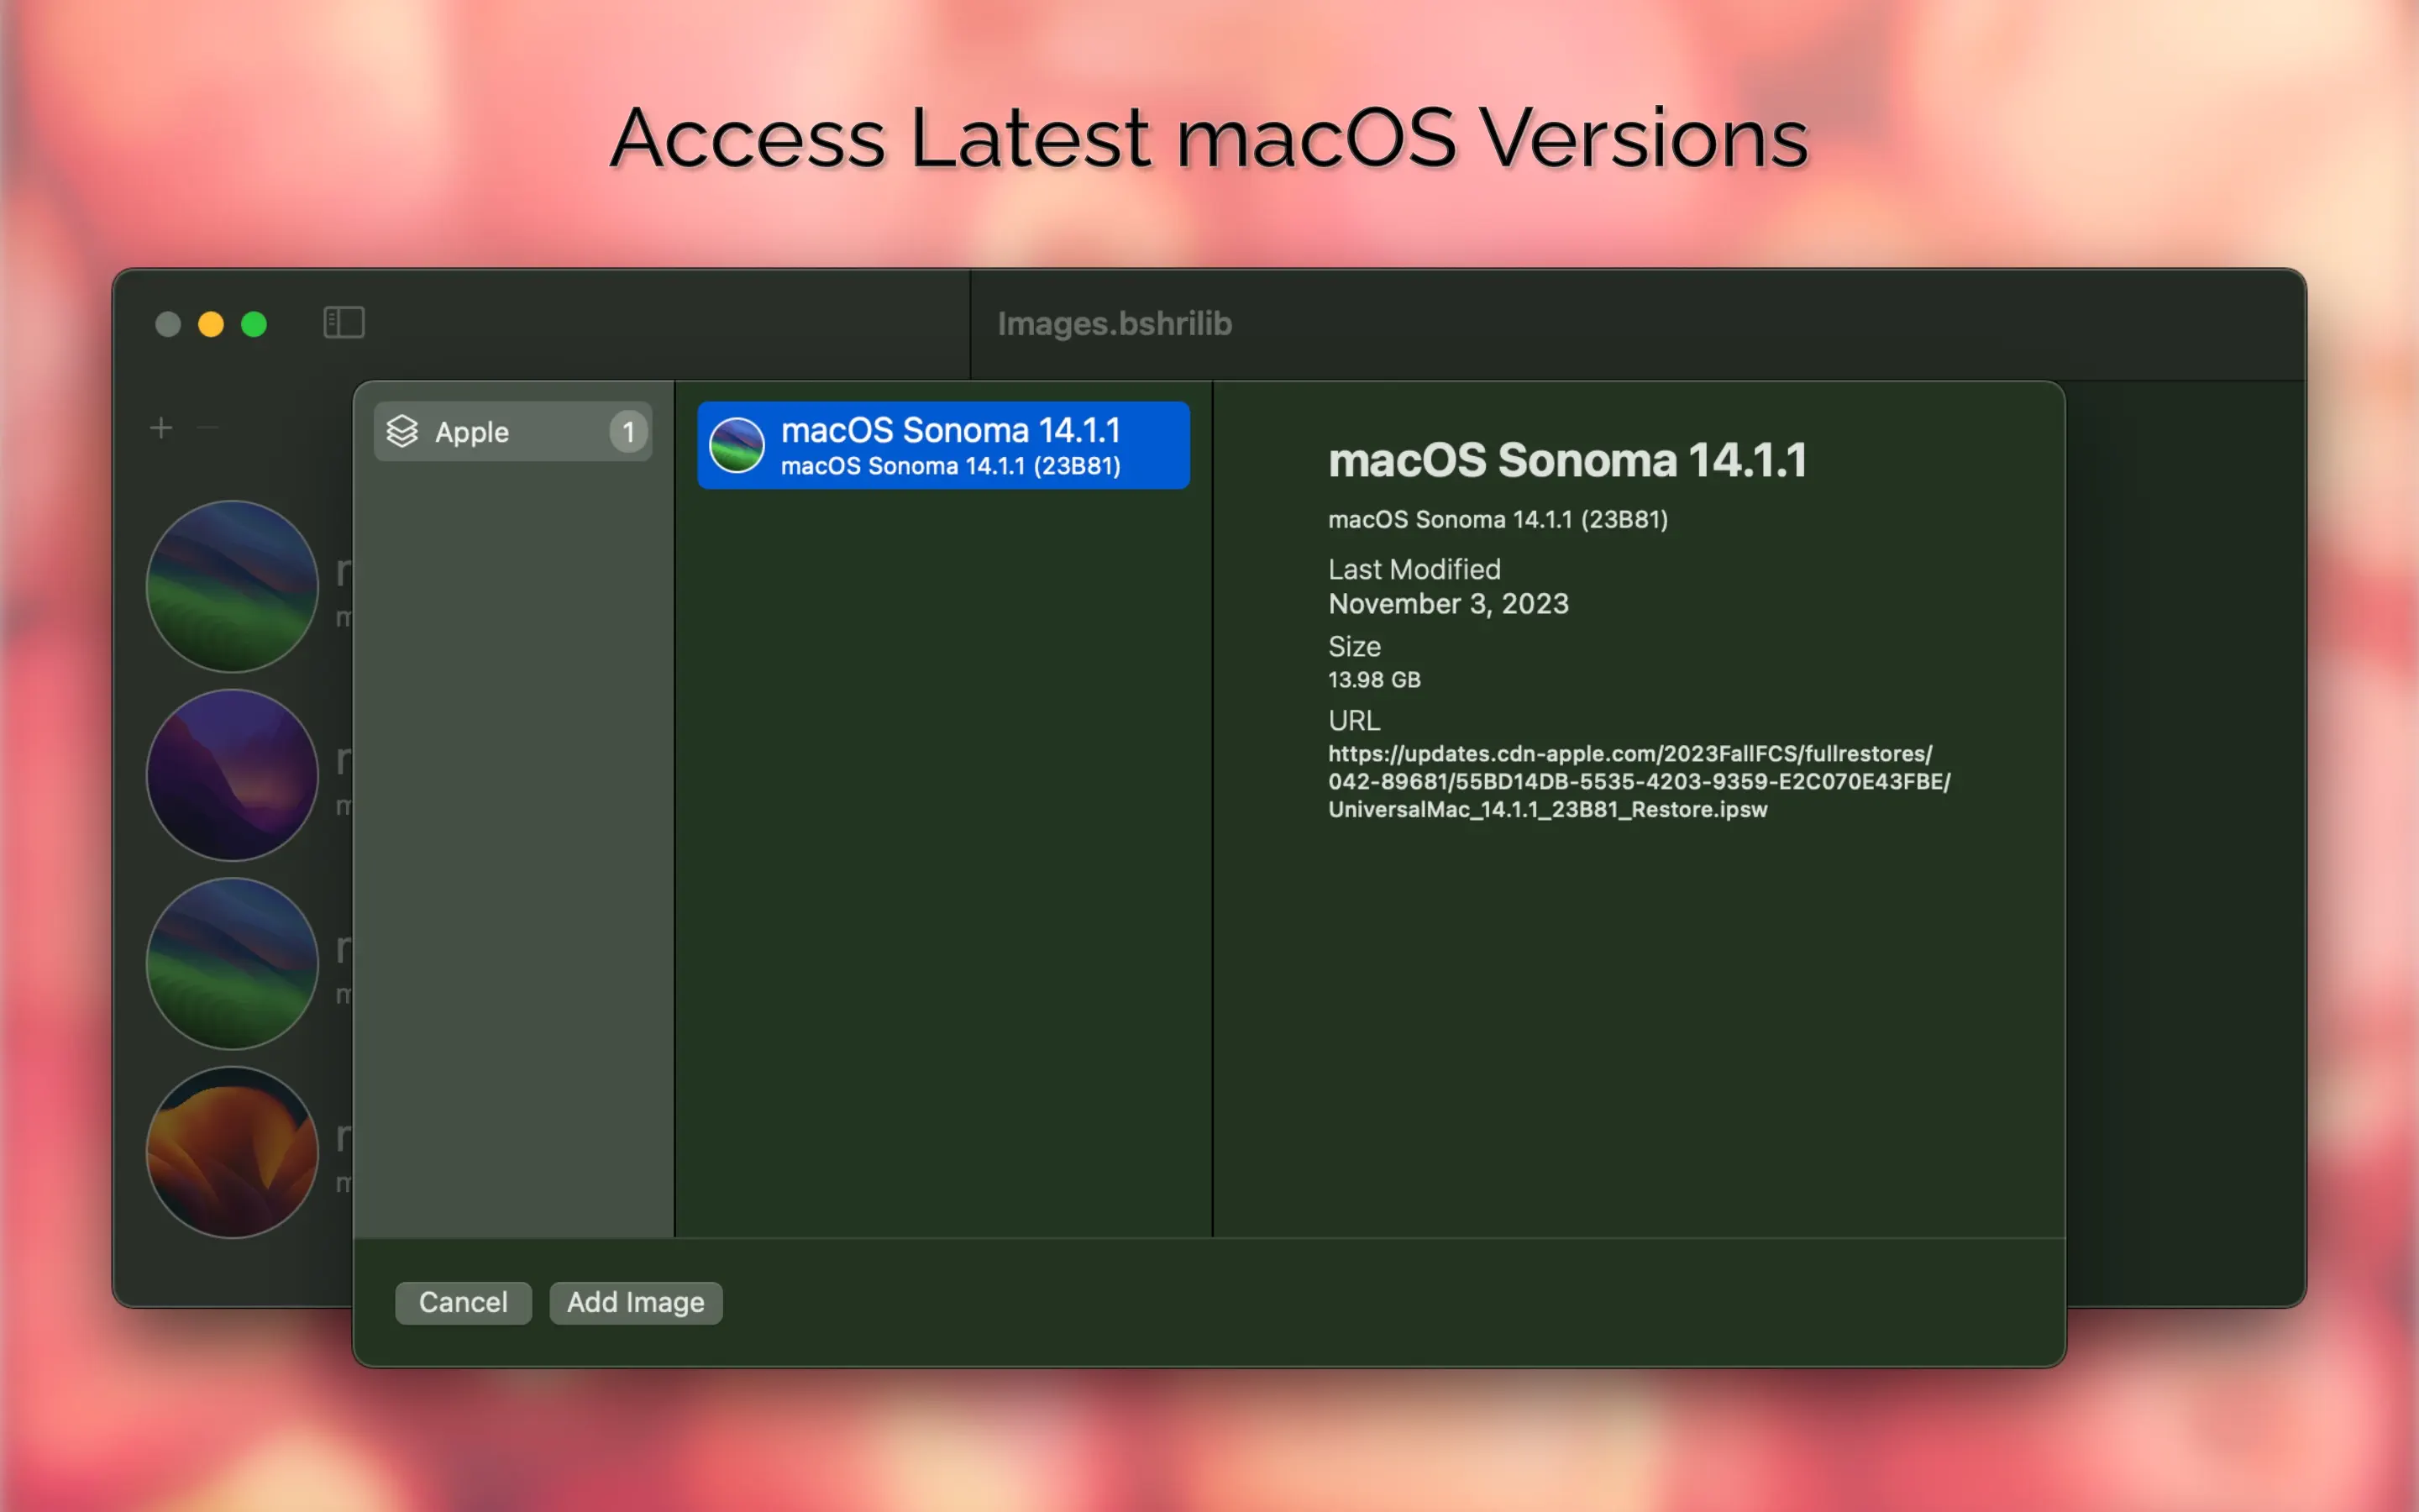Click the plus add image button
The image size is (2419, 1512).
coord(161,428)
